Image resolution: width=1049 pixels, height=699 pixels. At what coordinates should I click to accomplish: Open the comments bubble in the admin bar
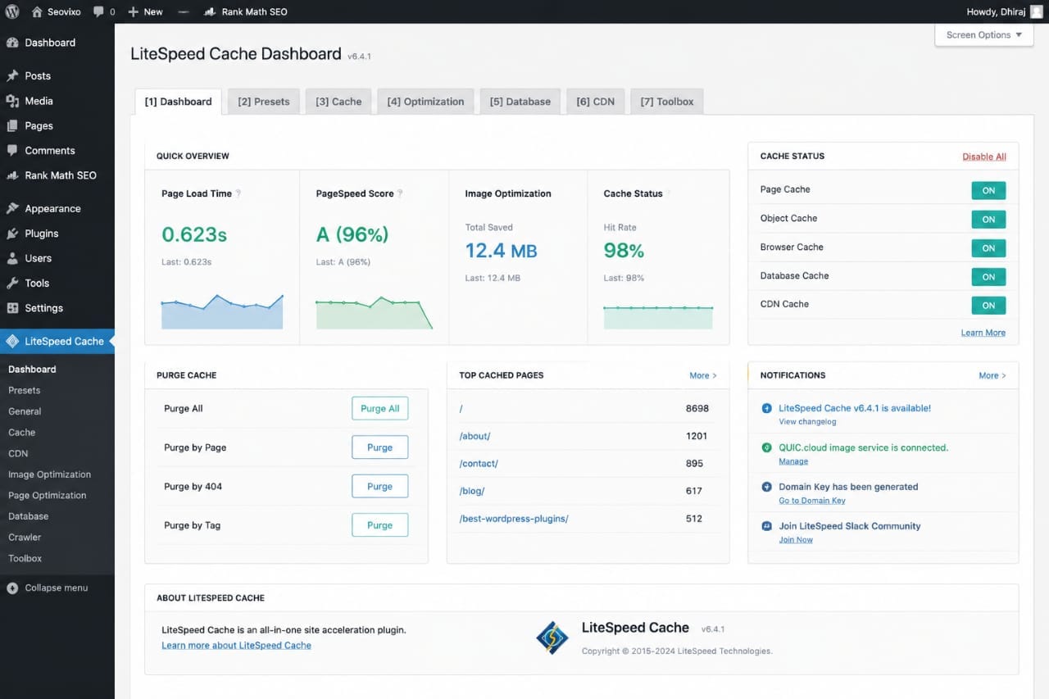(98, 12)
